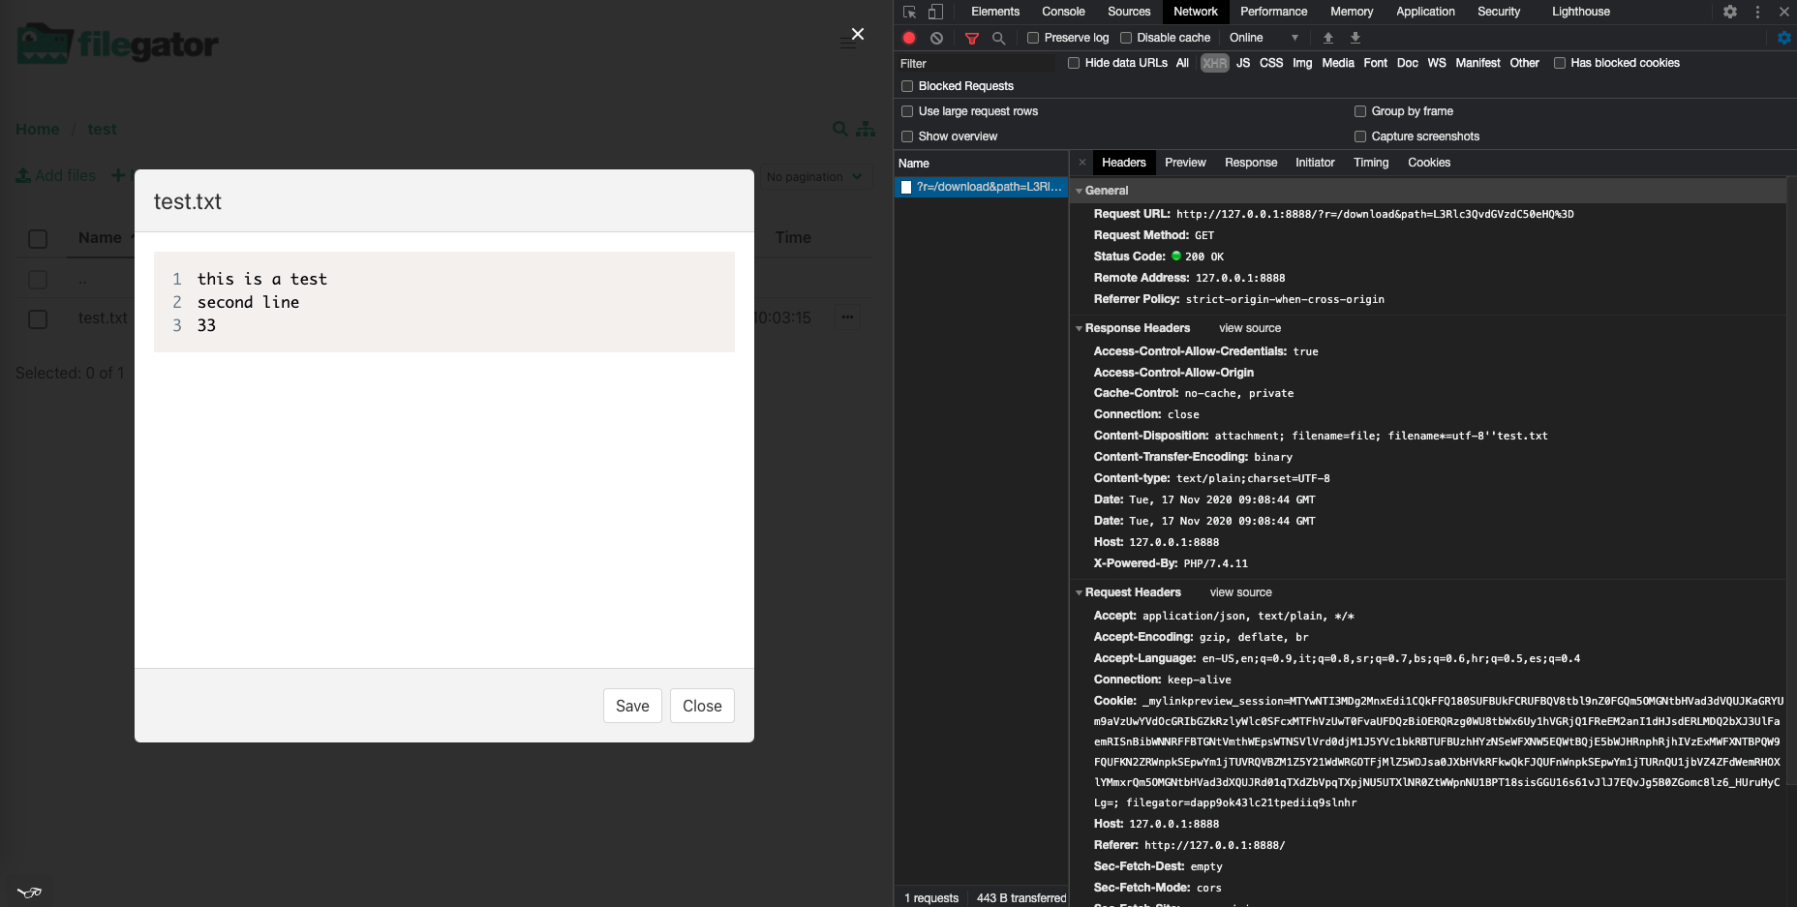The height and width of the screenshot is (907, 1797).
Task: Open the network filter funnel
Action: tap(971, 38)
